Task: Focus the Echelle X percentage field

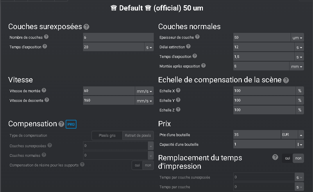Action: (264, 91)
